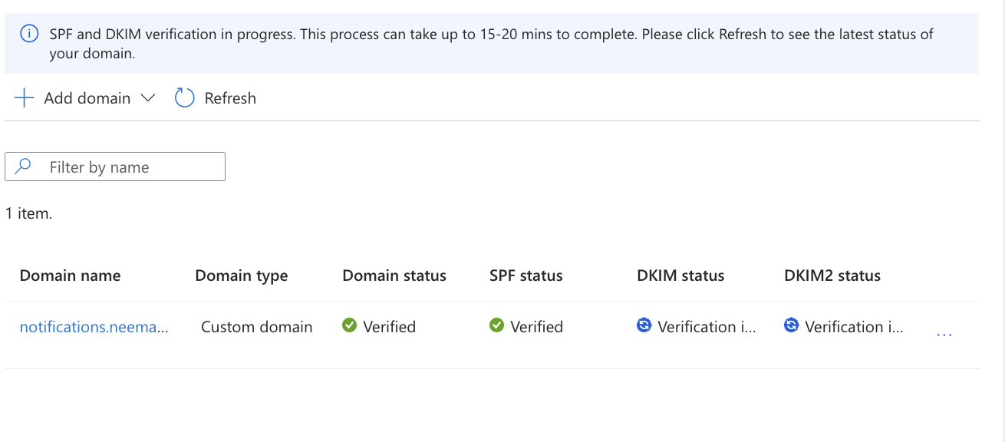Click the magnifier icon in filter box
1005x442 pixels.
[x=24, y=166]
